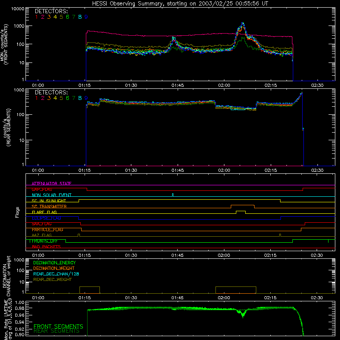
Task: Click the 02:30 time label below the decimation plot
Action: (317, 298)
